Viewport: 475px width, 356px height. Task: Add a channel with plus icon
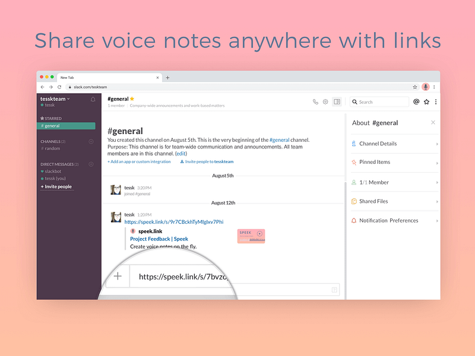point(91,142)
